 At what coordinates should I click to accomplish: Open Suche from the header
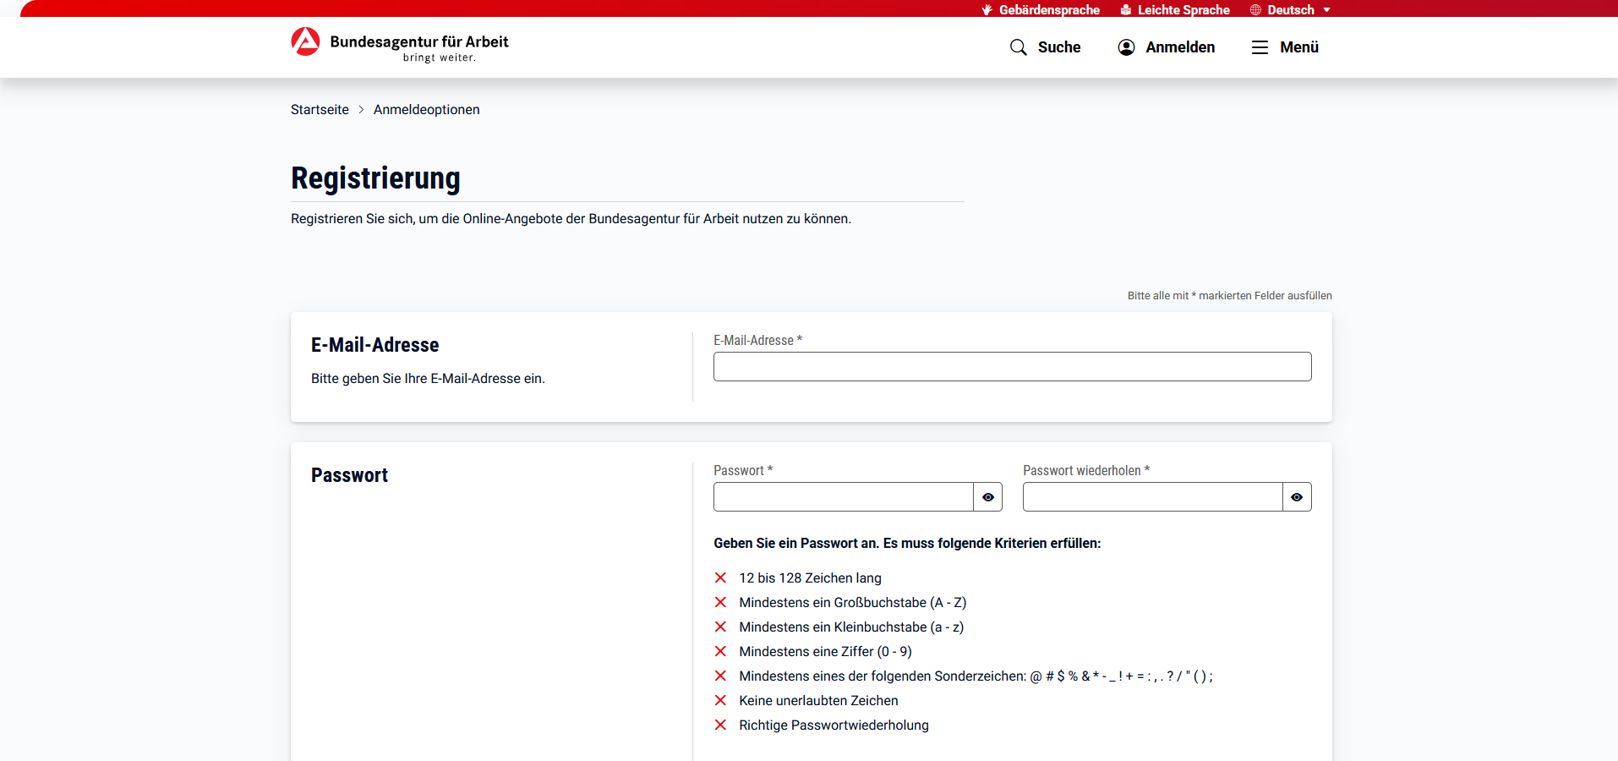[1058, 47]
